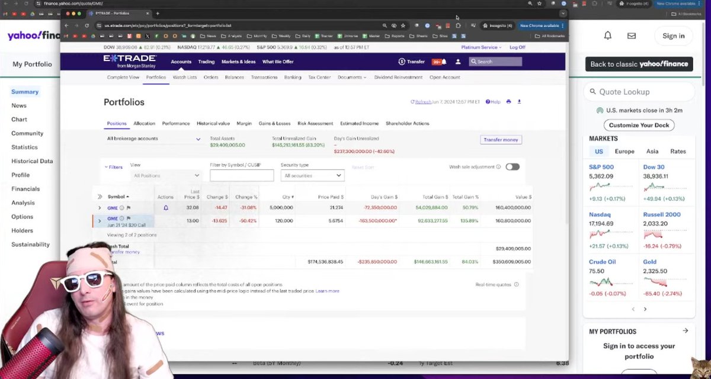Click the Quote Lookup search field
Image resolution: width=711 pixels, height=379 pixels.
point(639,92)
